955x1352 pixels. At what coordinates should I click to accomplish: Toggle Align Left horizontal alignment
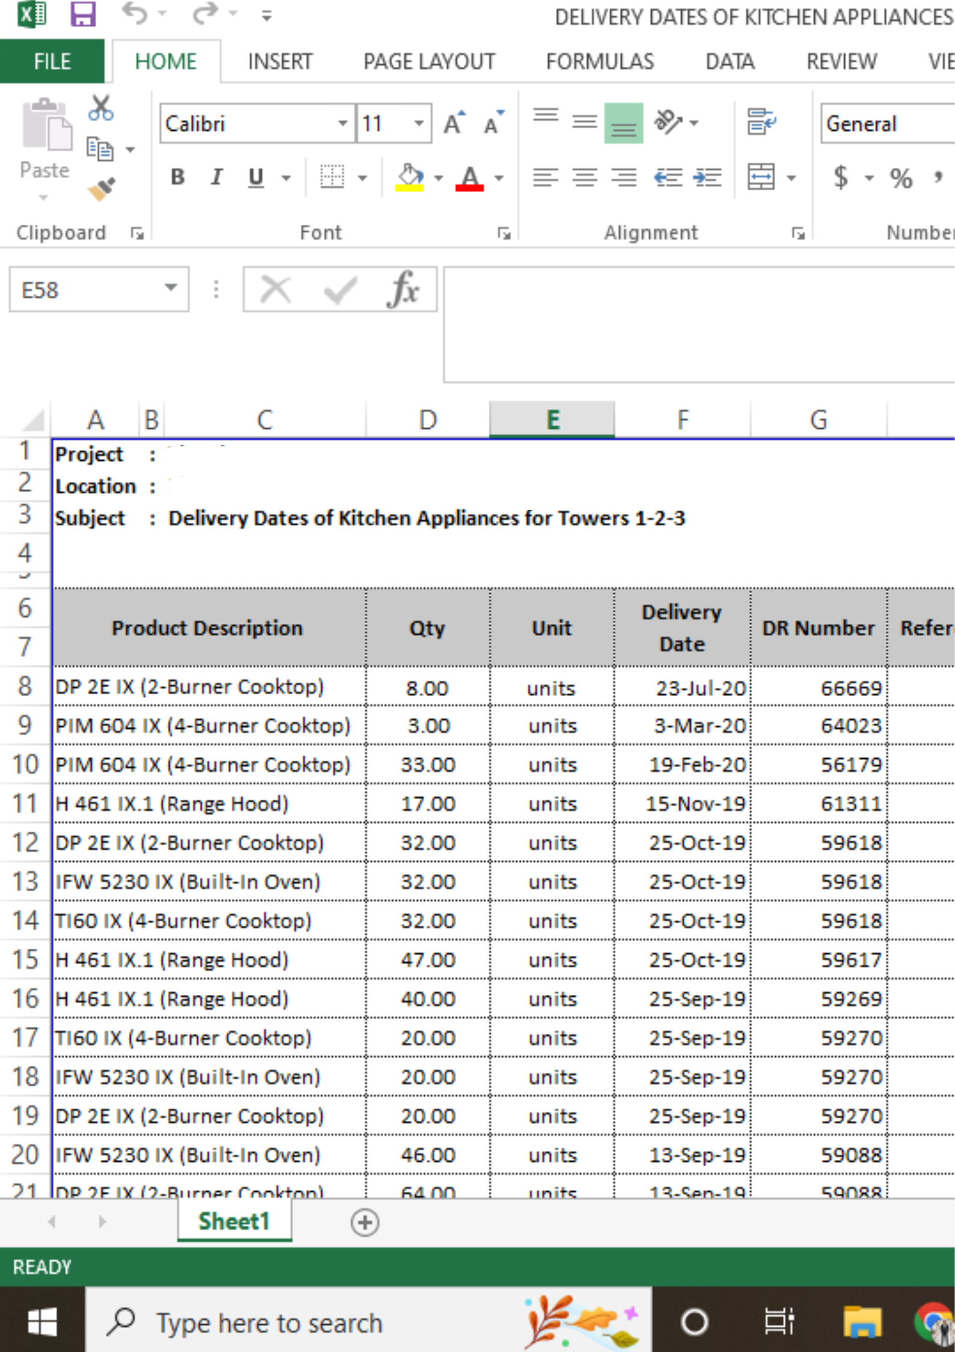click(546, 178)
